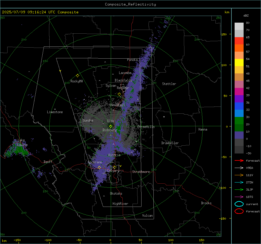Click the yellow diamond marker at radar center near Olds
The width and height of the screenshot is (261, 244).
click(110, 126)
